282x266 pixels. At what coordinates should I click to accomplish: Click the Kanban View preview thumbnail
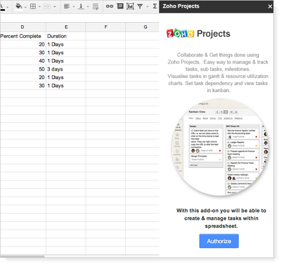(x=220, y=147)
